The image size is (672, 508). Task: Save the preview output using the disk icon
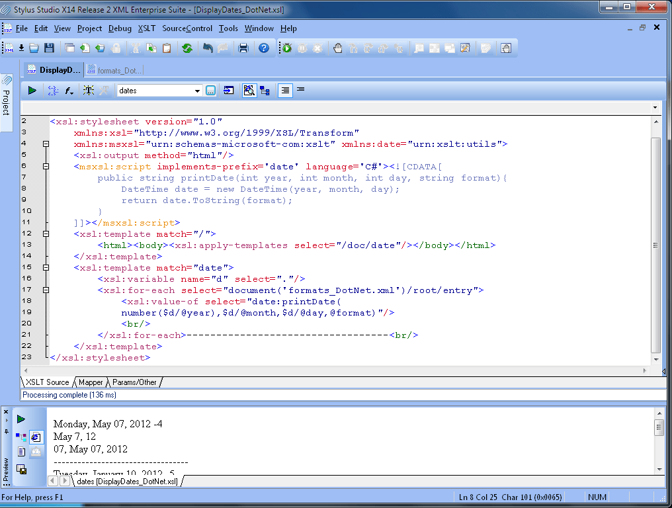click(22, 468)
